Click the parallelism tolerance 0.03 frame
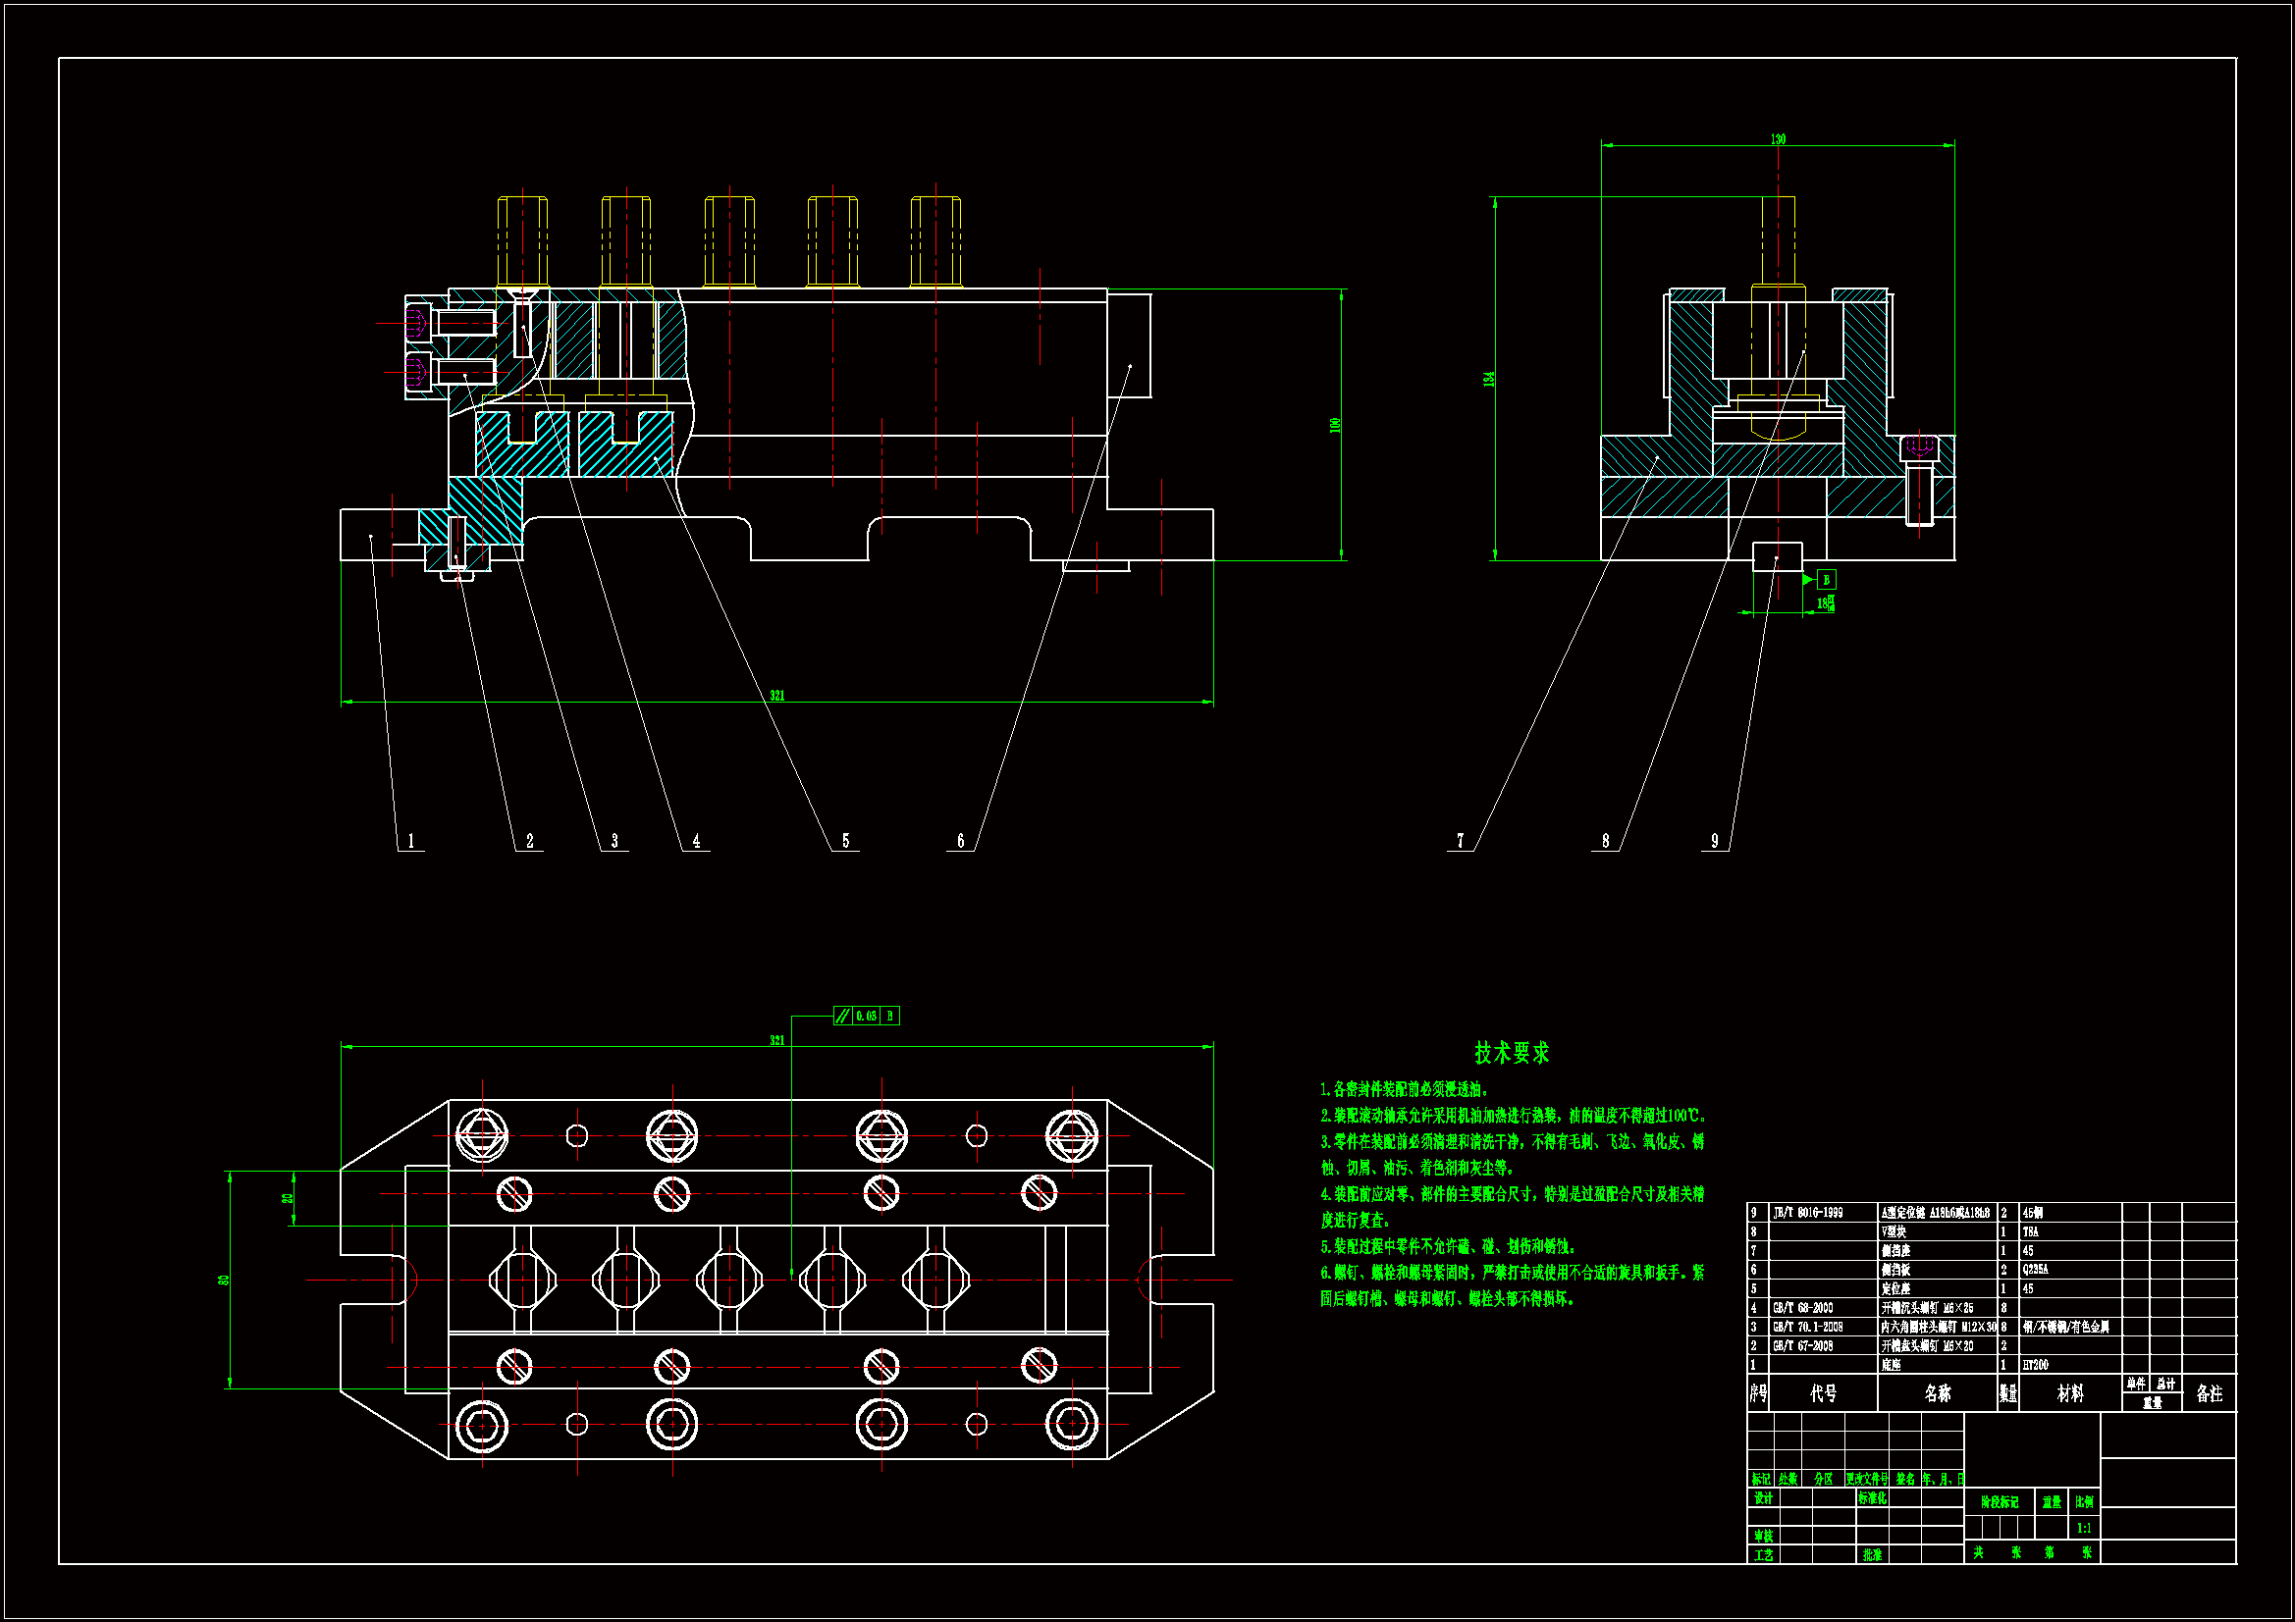Screen dimensions: 2295x1622 [x=866, y=1017]
